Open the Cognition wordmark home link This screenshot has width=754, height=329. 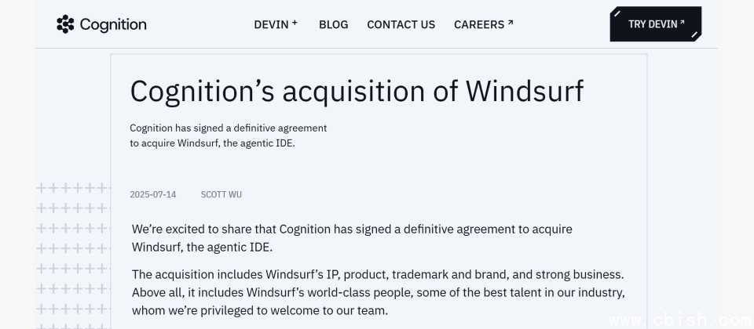113,24
